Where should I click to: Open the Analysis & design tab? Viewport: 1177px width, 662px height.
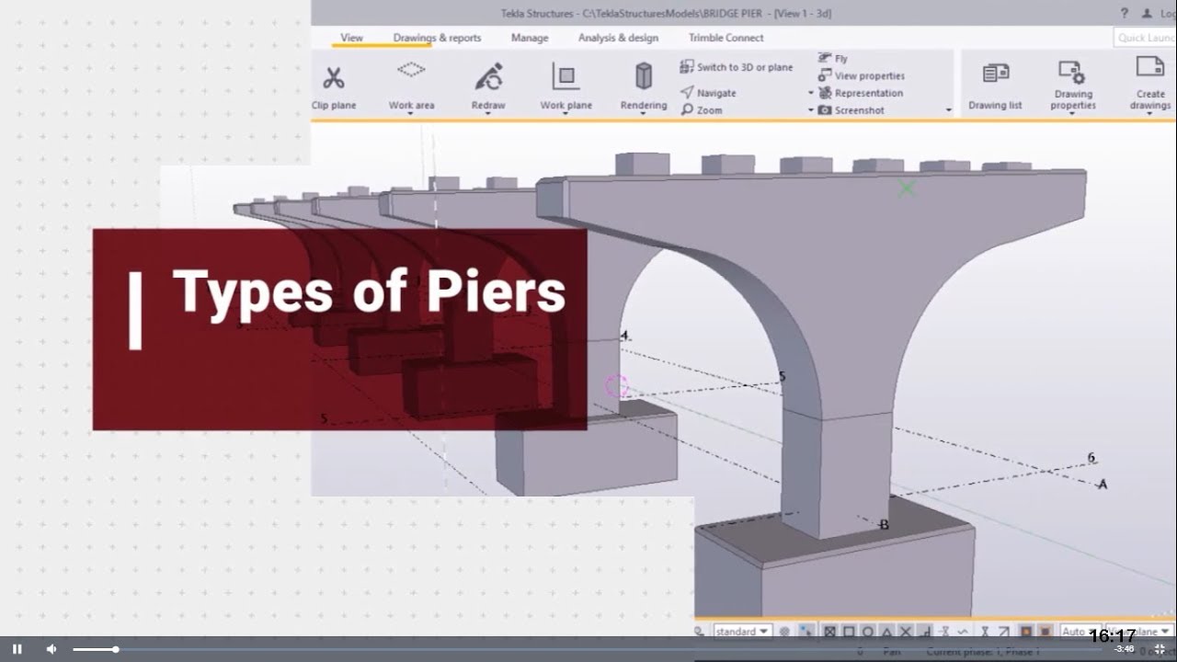pyautogui.click(x=618, y=38)
